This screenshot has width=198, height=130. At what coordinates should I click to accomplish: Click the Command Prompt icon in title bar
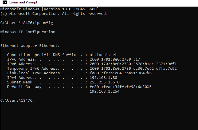(x=5, y=2)
